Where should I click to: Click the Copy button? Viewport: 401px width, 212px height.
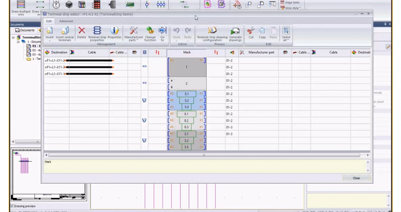[x=262, y=33]
